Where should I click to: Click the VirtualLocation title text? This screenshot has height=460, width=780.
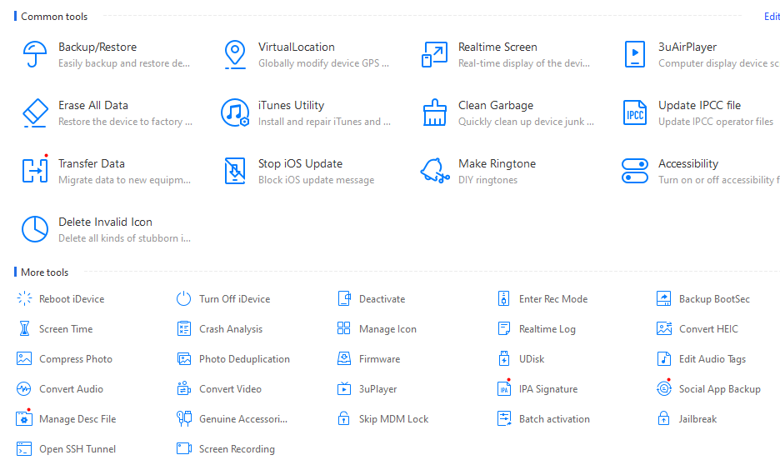297,47
